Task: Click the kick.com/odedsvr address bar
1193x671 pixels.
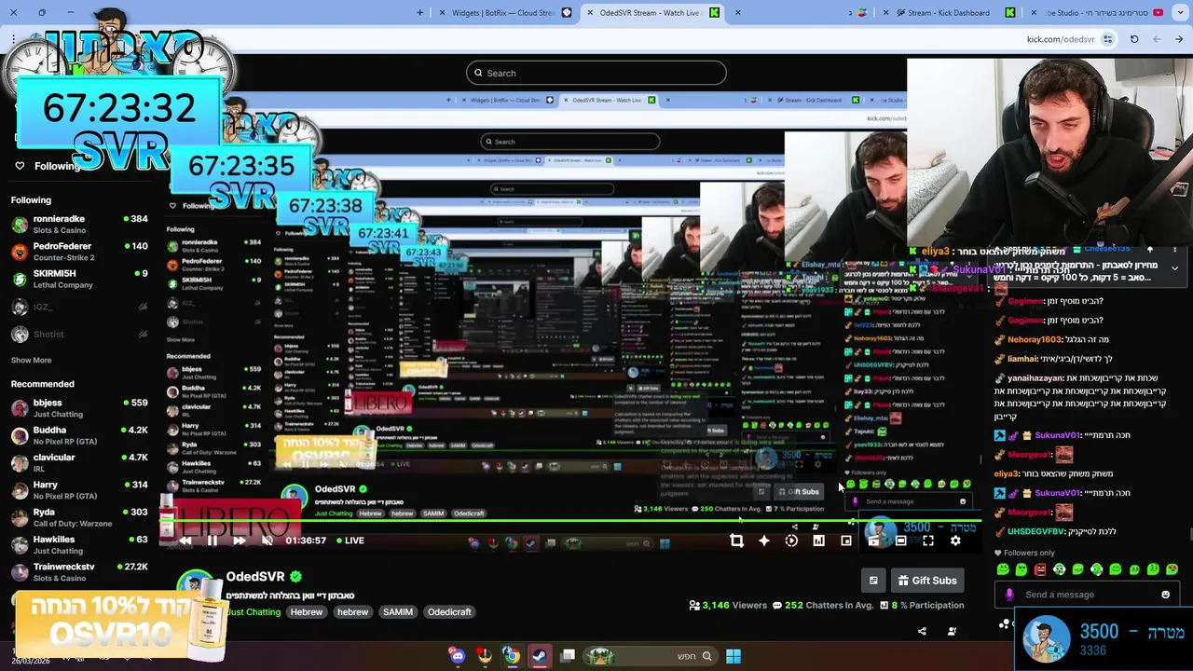Action: (1060, 39)
